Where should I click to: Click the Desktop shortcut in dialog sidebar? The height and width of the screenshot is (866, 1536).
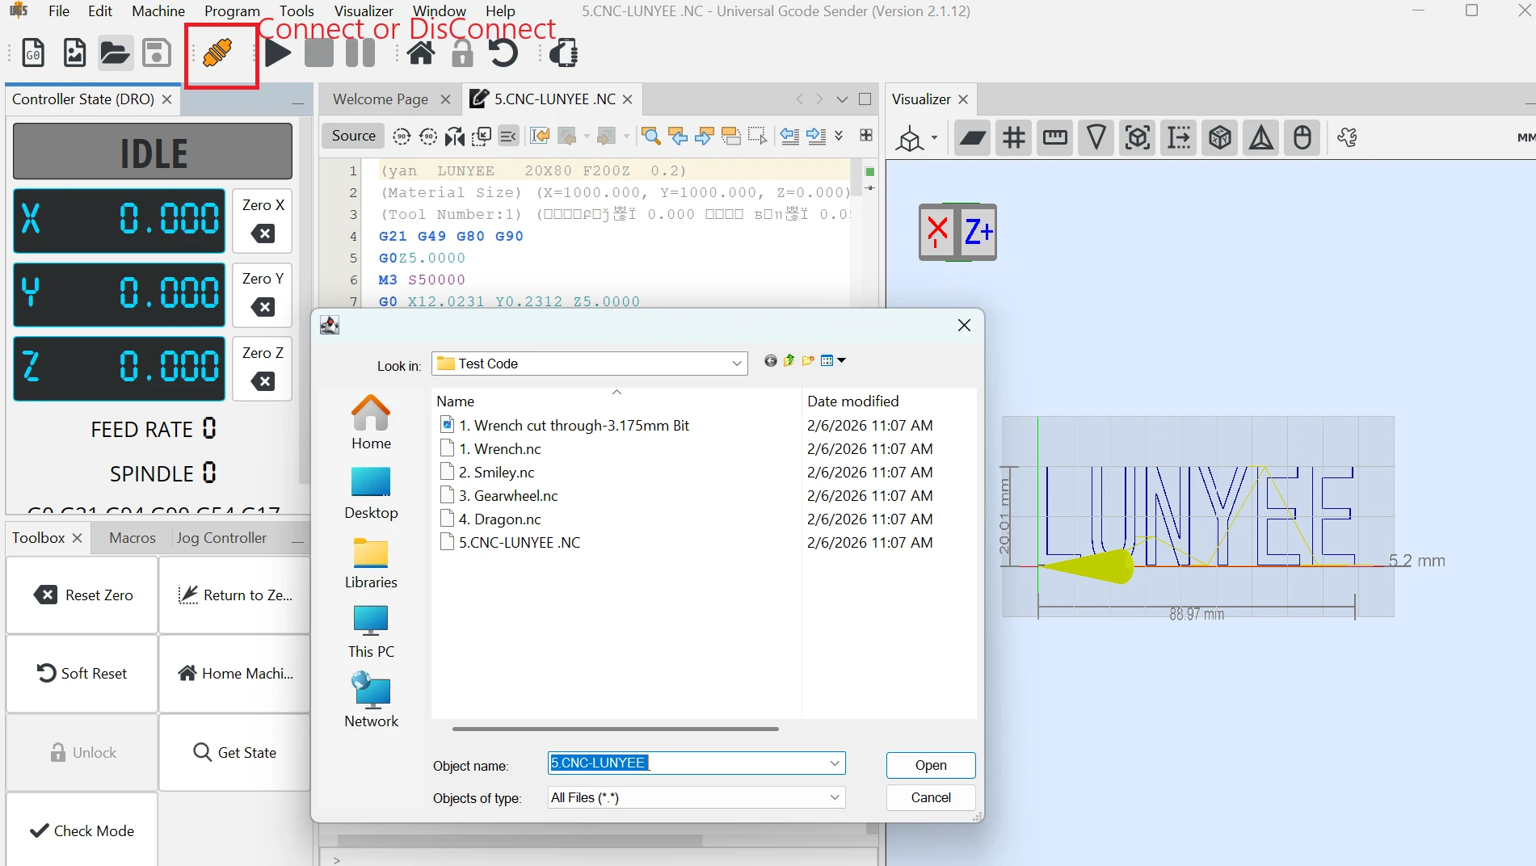(x=371, y=494)
